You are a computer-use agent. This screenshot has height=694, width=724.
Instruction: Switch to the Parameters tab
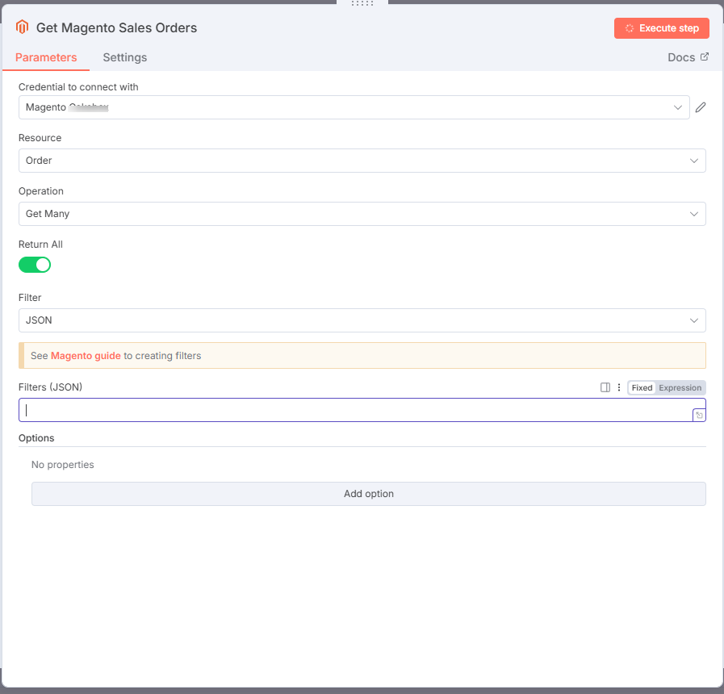46,57
